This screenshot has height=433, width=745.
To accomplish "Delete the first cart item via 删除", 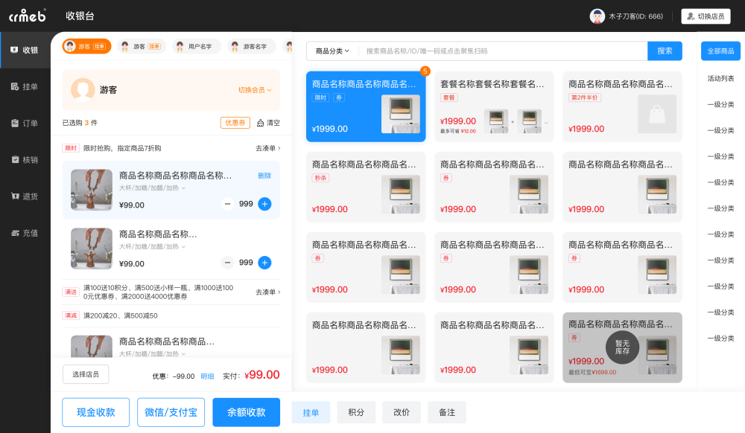I will point(264,176).
